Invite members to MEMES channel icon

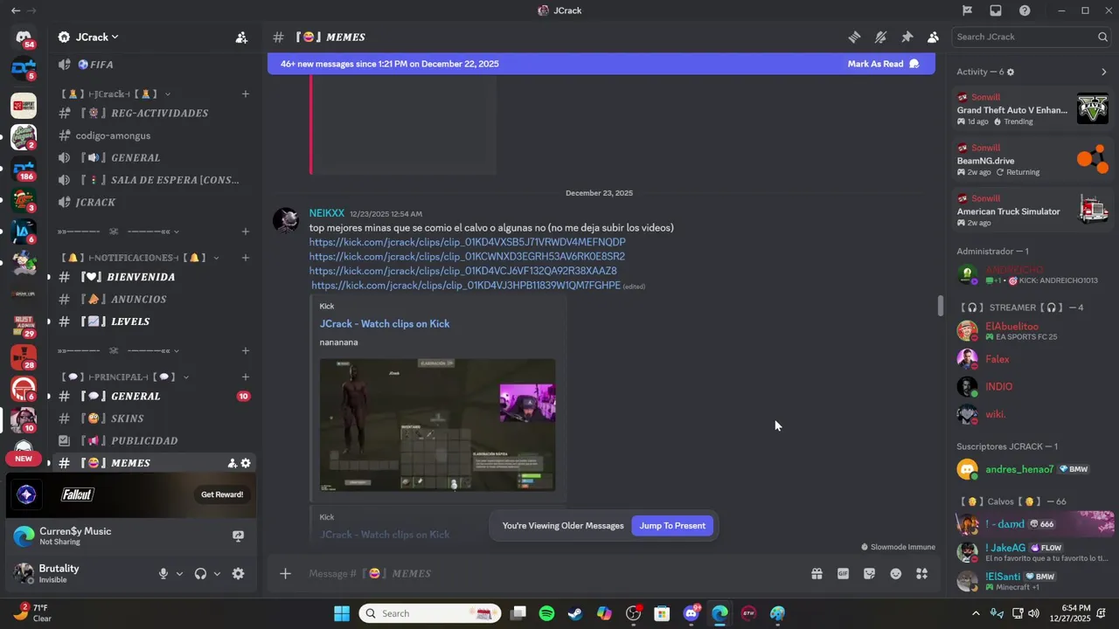point(232,463)
